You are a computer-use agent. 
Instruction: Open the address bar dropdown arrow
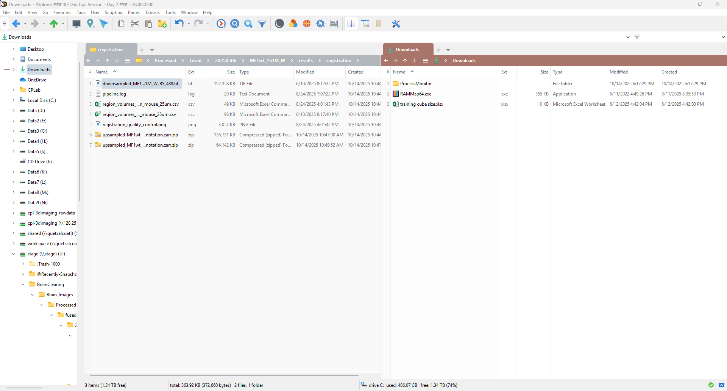[x=628, y=37]
